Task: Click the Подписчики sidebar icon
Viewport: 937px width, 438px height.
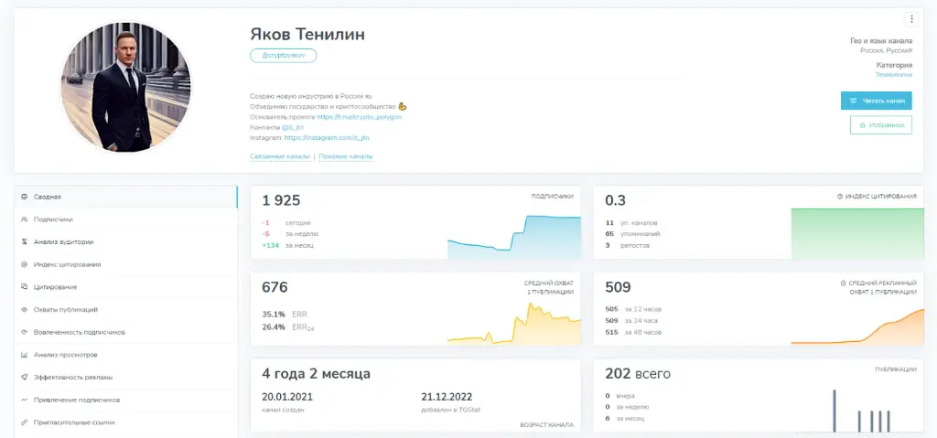Action: [x=25, y=219]
